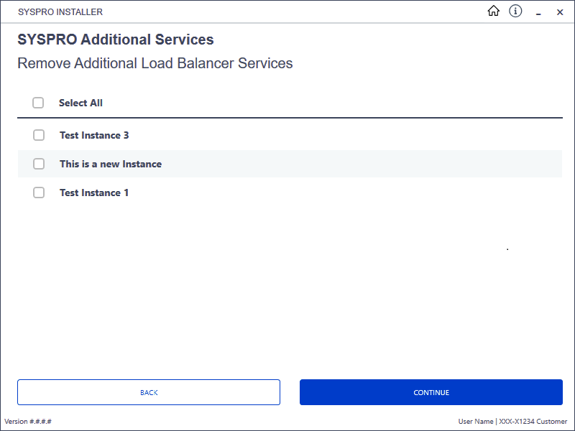Click the Select All label text

coord(80,103)
